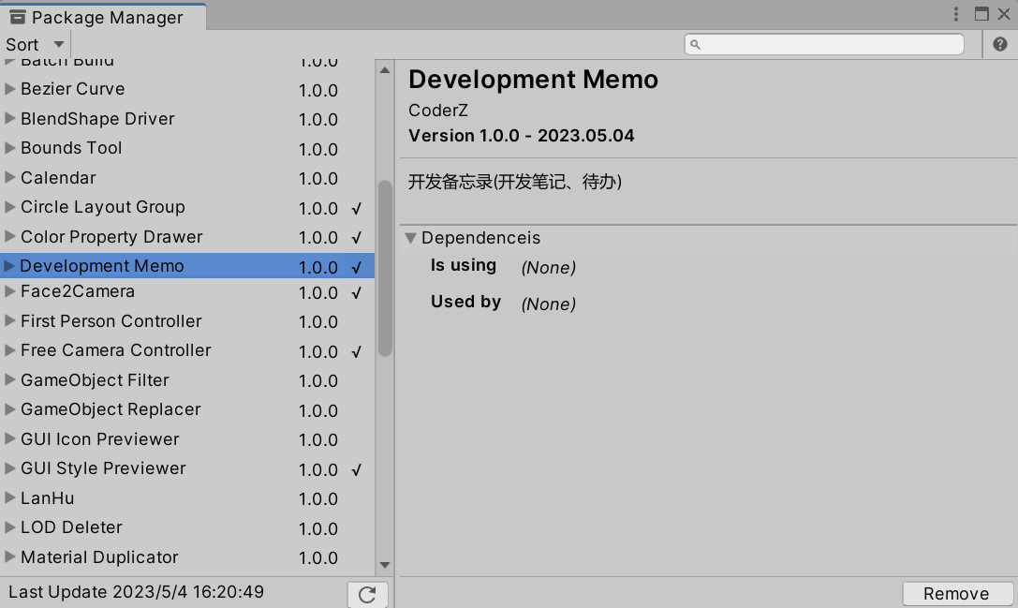Expand the GUI Style Previewer arrow
Screen dimensions: 1018x608
[x=9, y=468]
